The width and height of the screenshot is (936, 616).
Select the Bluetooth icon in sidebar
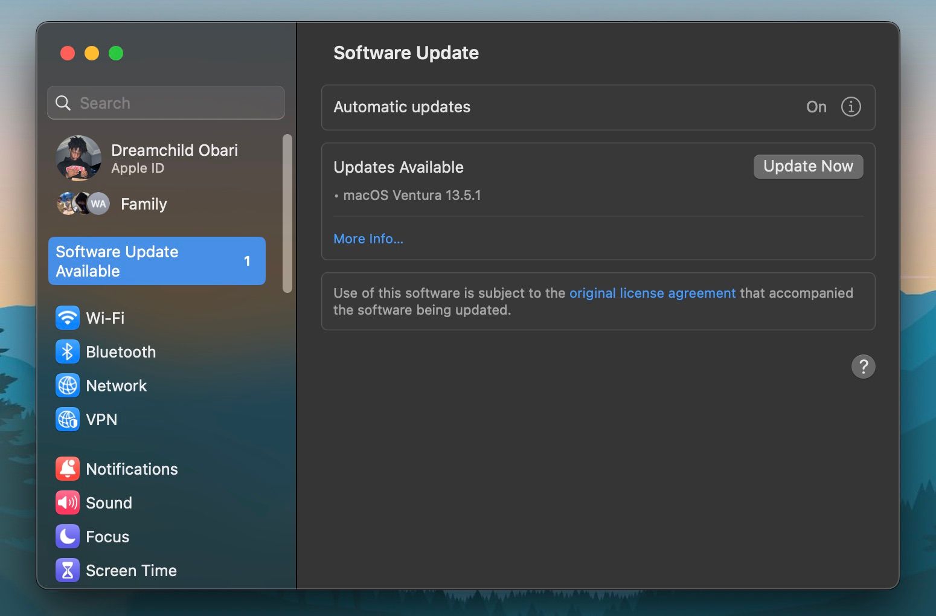(68, 351)
